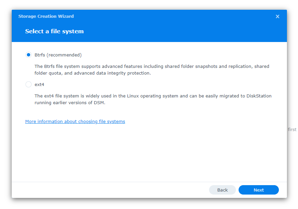Viewport: 298px width, 209px height.
Task: Click between the Back and Next buttons
Action: pyautogui.click(x=237, y=190)
